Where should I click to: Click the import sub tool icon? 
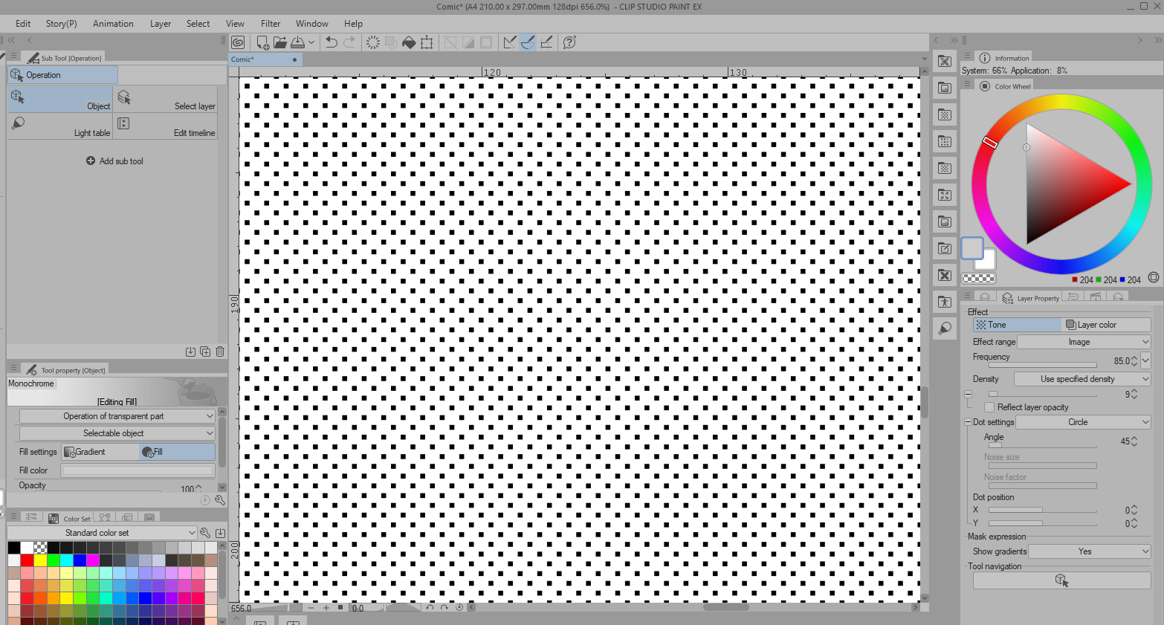190,352
